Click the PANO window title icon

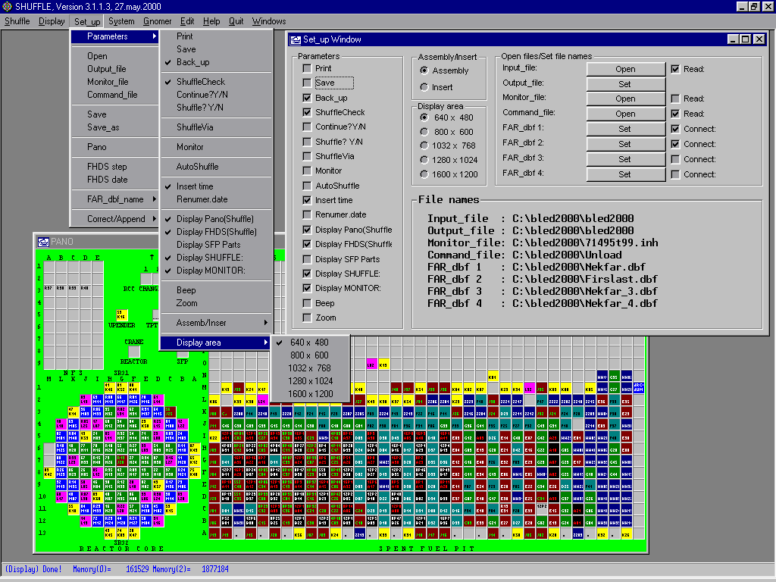tap(43, 242)
